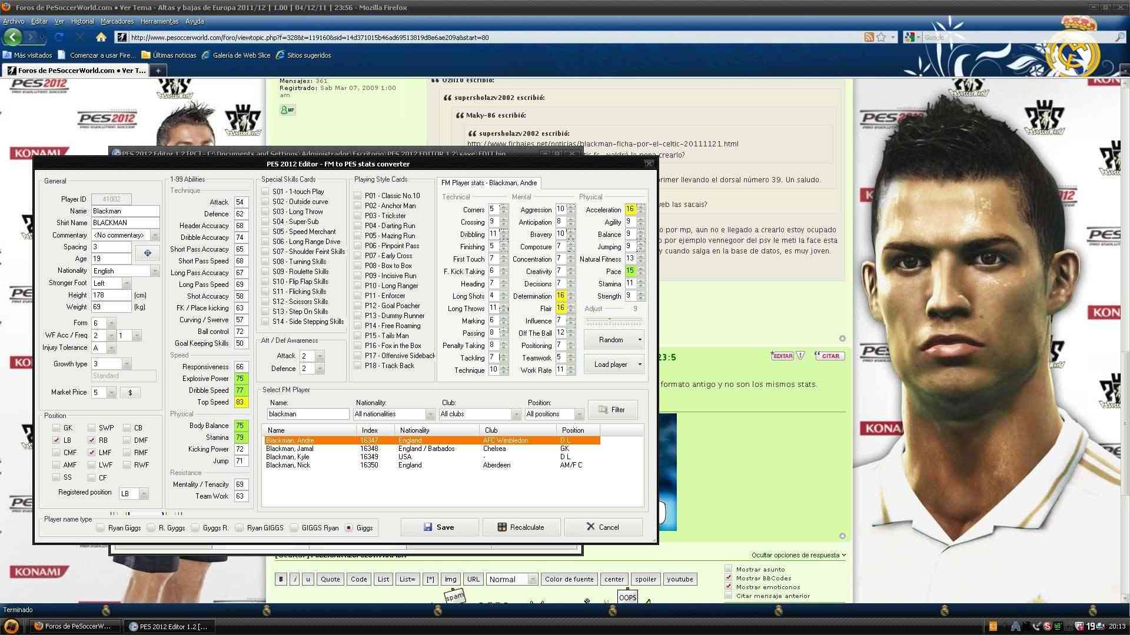Click the FM player name search field

click(x=308, y=415)
